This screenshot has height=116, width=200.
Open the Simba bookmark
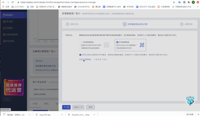[82, 7]
